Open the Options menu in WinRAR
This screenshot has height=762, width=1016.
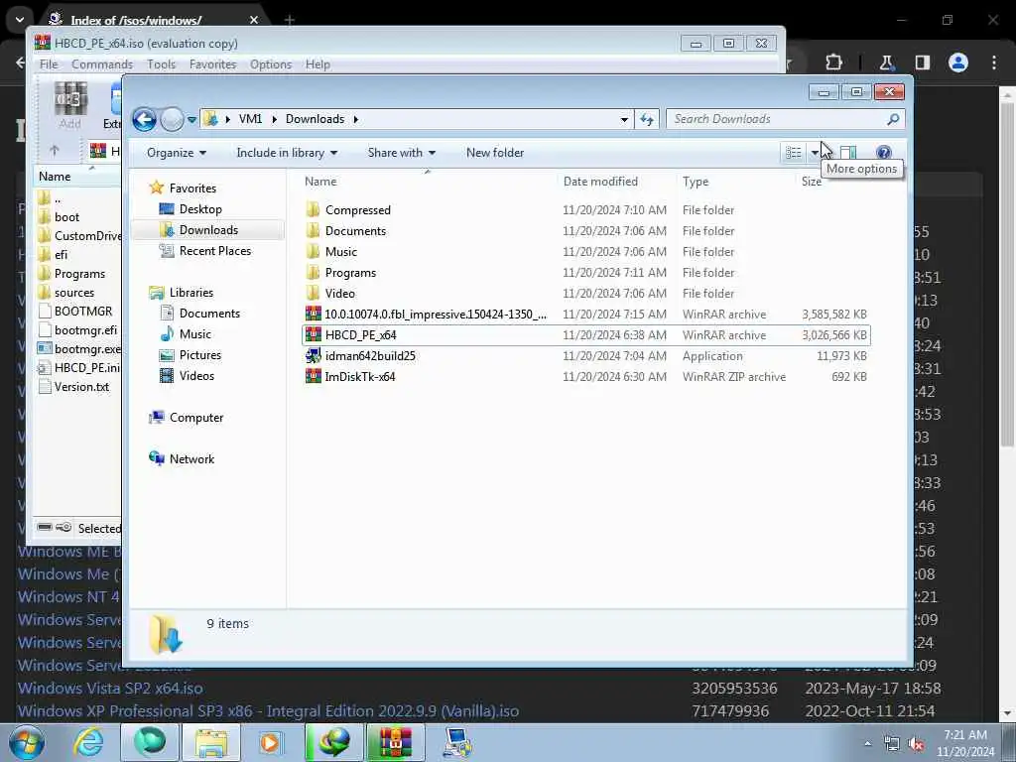tap(271, 64)
